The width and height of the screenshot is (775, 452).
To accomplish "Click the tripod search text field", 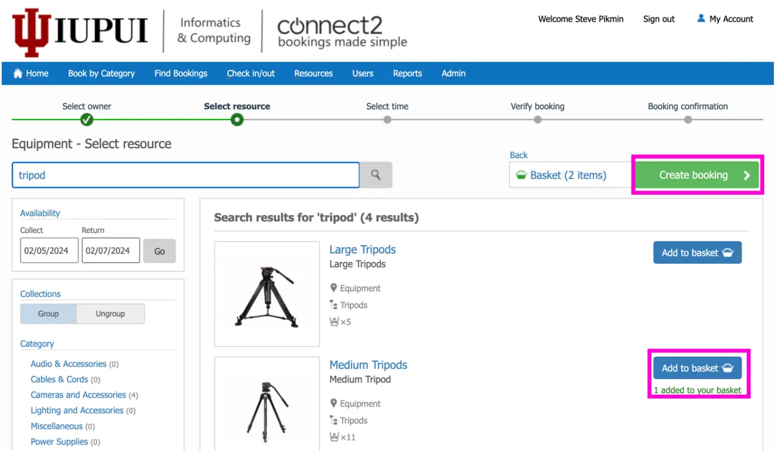I will (185, 175).
